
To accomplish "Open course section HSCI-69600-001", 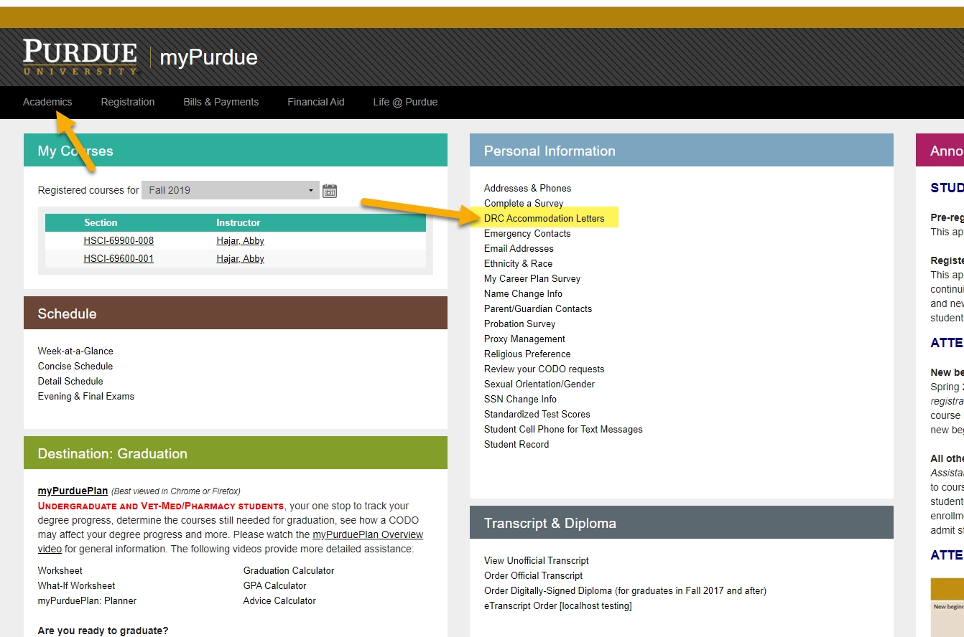I will [119, 259].
